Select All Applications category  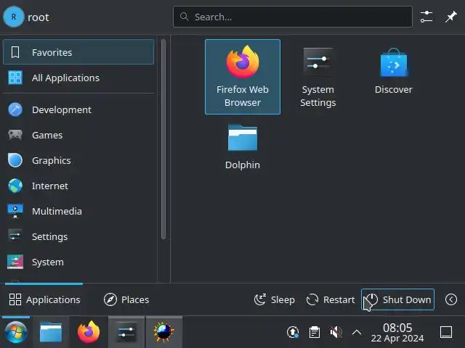[78, 78]
